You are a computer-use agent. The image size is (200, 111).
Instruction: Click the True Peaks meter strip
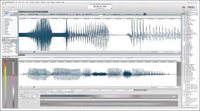coord(109,103)
